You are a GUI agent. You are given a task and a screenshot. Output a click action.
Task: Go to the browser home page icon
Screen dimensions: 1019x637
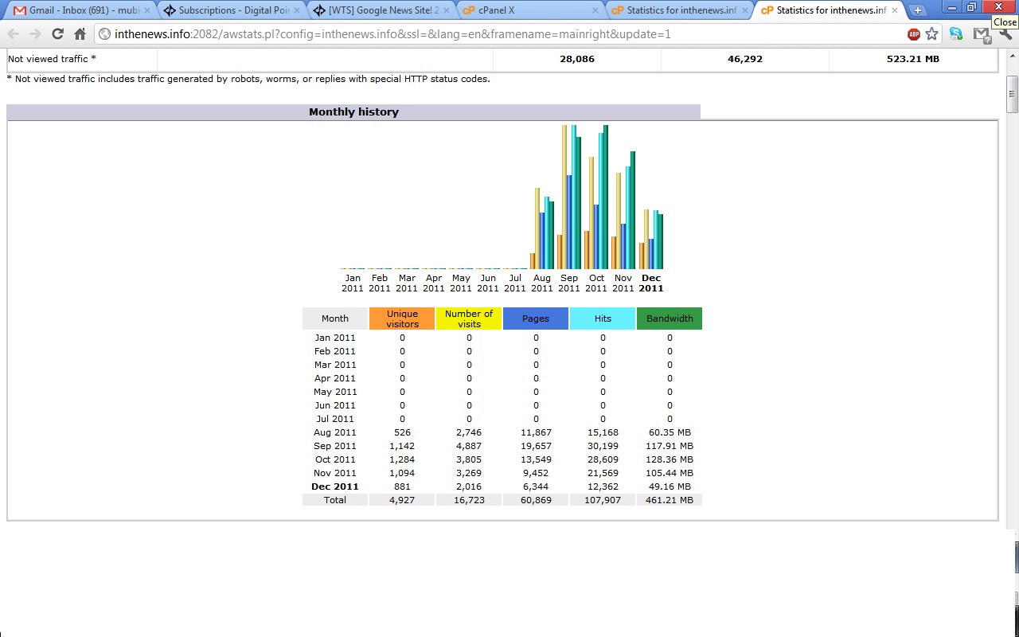(x=80, y=34)
